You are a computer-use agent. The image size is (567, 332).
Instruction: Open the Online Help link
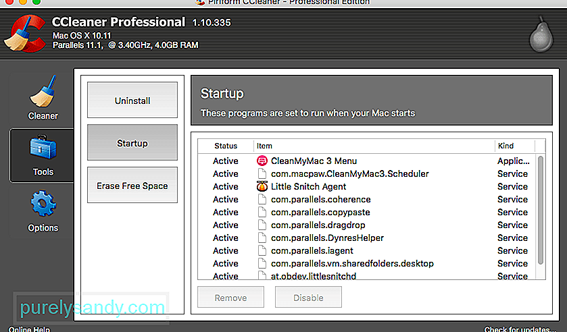[x=29, y=329]
